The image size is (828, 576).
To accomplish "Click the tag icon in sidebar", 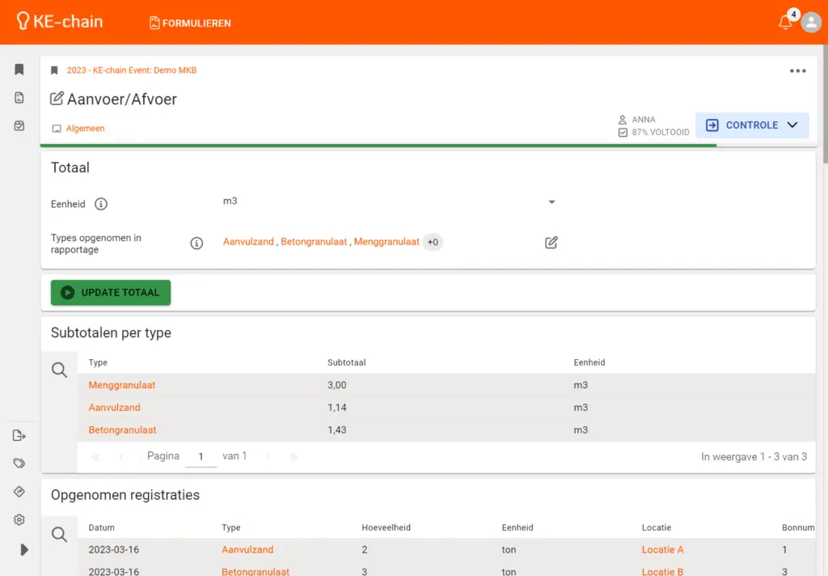I will click(19, 464).
